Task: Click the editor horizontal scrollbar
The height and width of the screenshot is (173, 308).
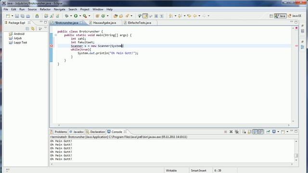Action: tap(174, 125)
